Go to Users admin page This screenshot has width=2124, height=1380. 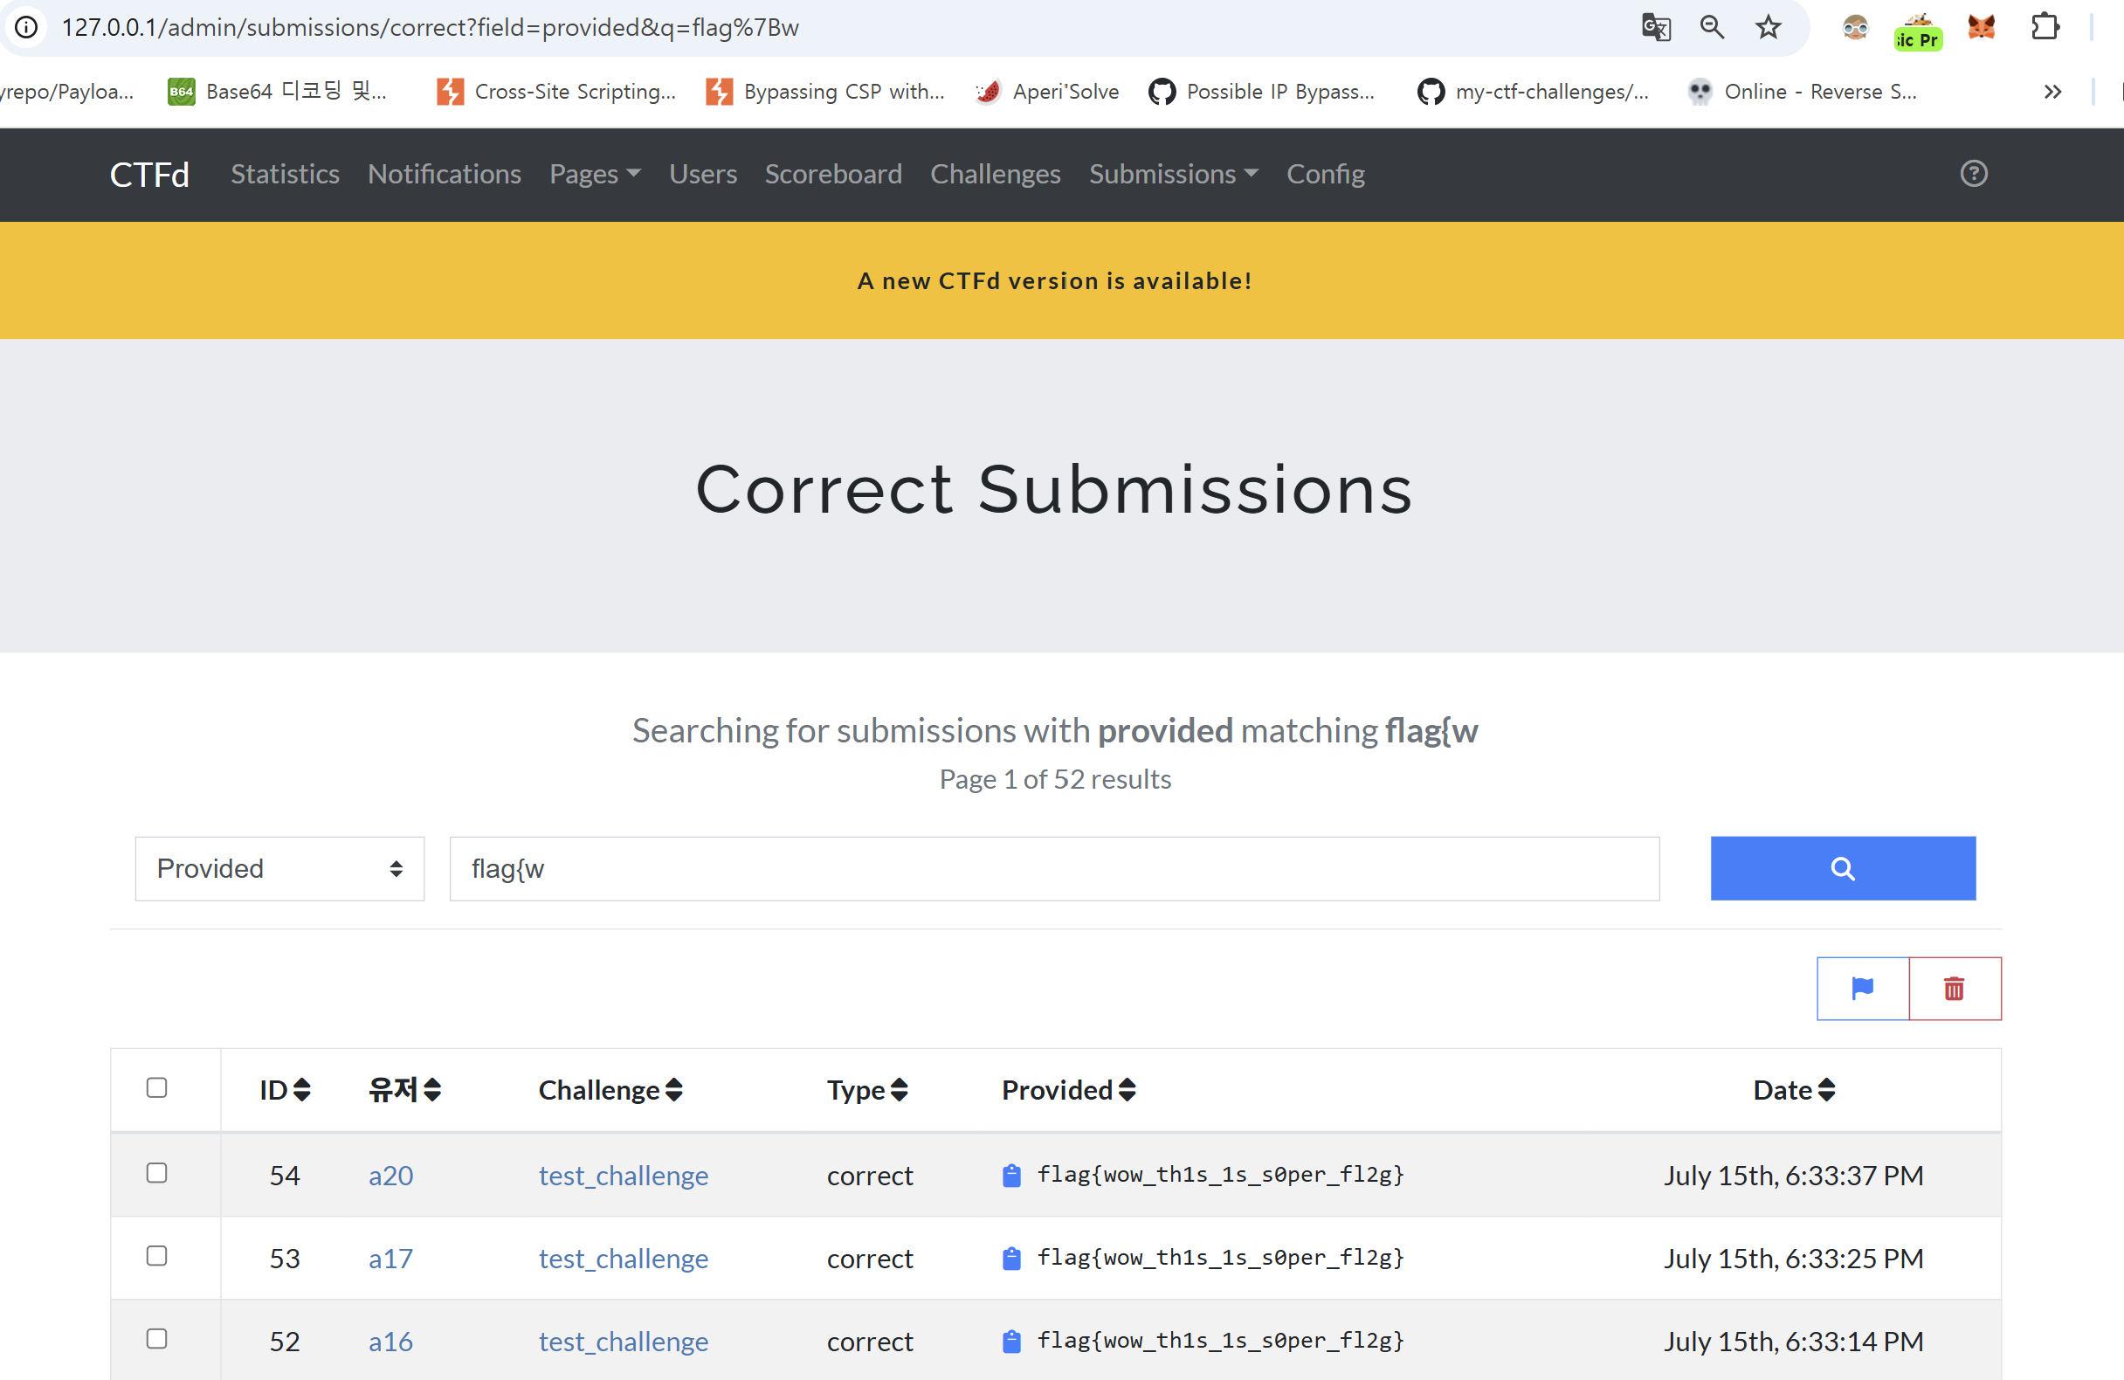(703, 174)
